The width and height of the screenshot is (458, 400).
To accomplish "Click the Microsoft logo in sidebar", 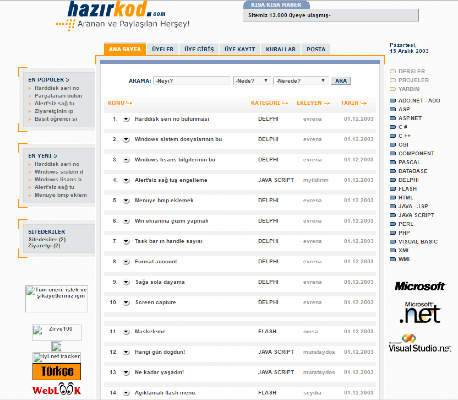I will click(x=420, y=286).
